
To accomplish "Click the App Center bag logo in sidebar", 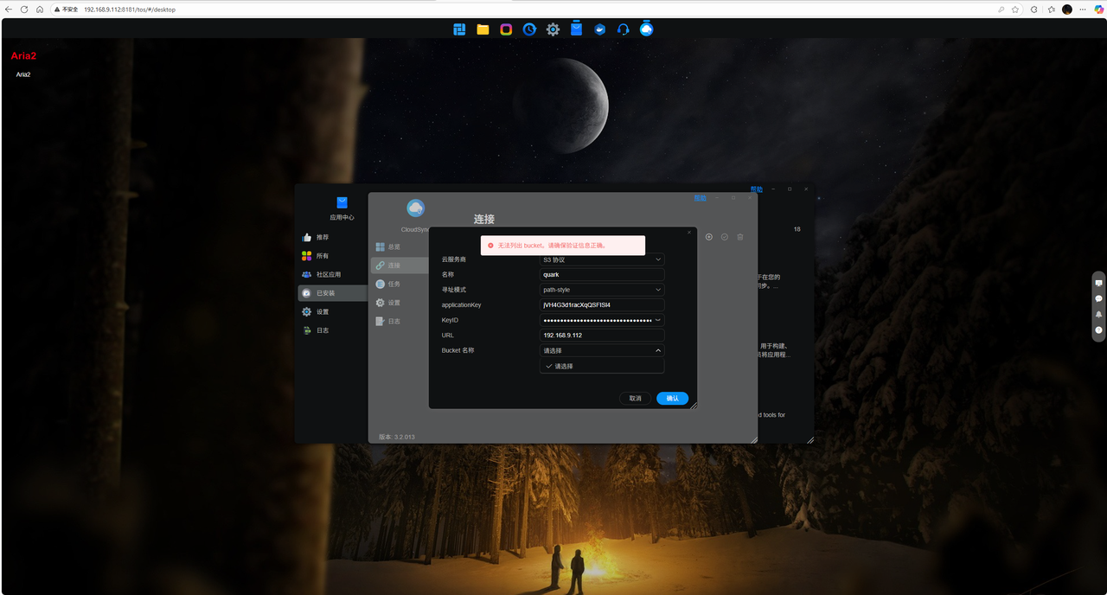I will point(342,202).
